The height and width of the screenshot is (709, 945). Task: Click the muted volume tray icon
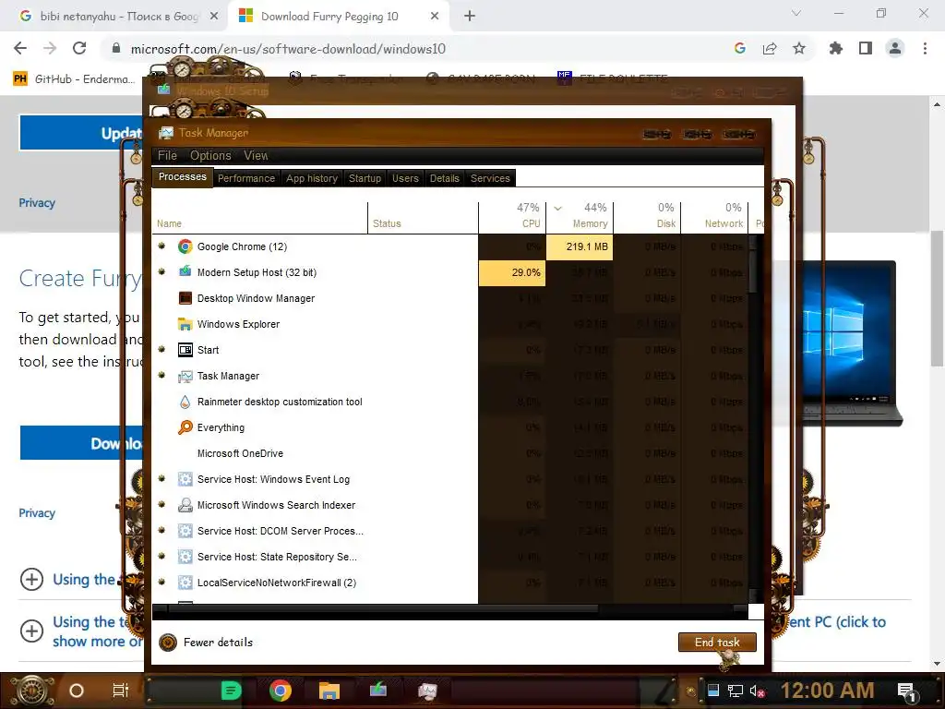(x=758, y=691)
